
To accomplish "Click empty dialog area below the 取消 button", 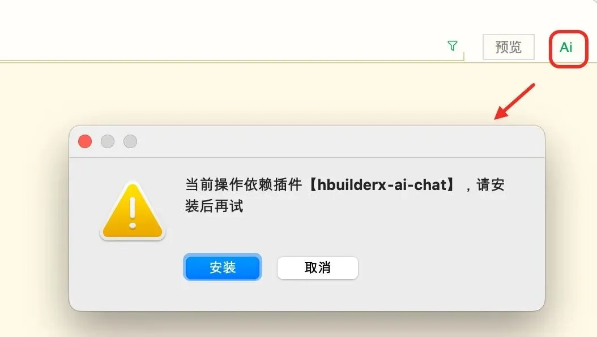I will tap(318, 296).
